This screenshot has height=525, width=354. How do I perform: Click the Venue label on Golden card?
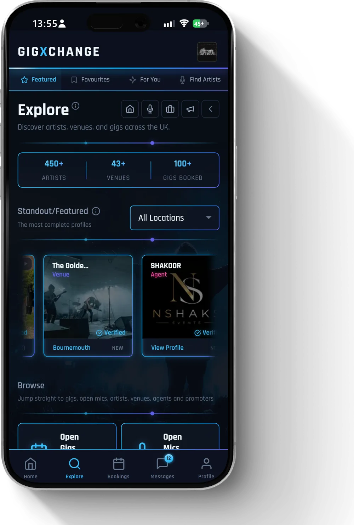[x=61, y=275]
